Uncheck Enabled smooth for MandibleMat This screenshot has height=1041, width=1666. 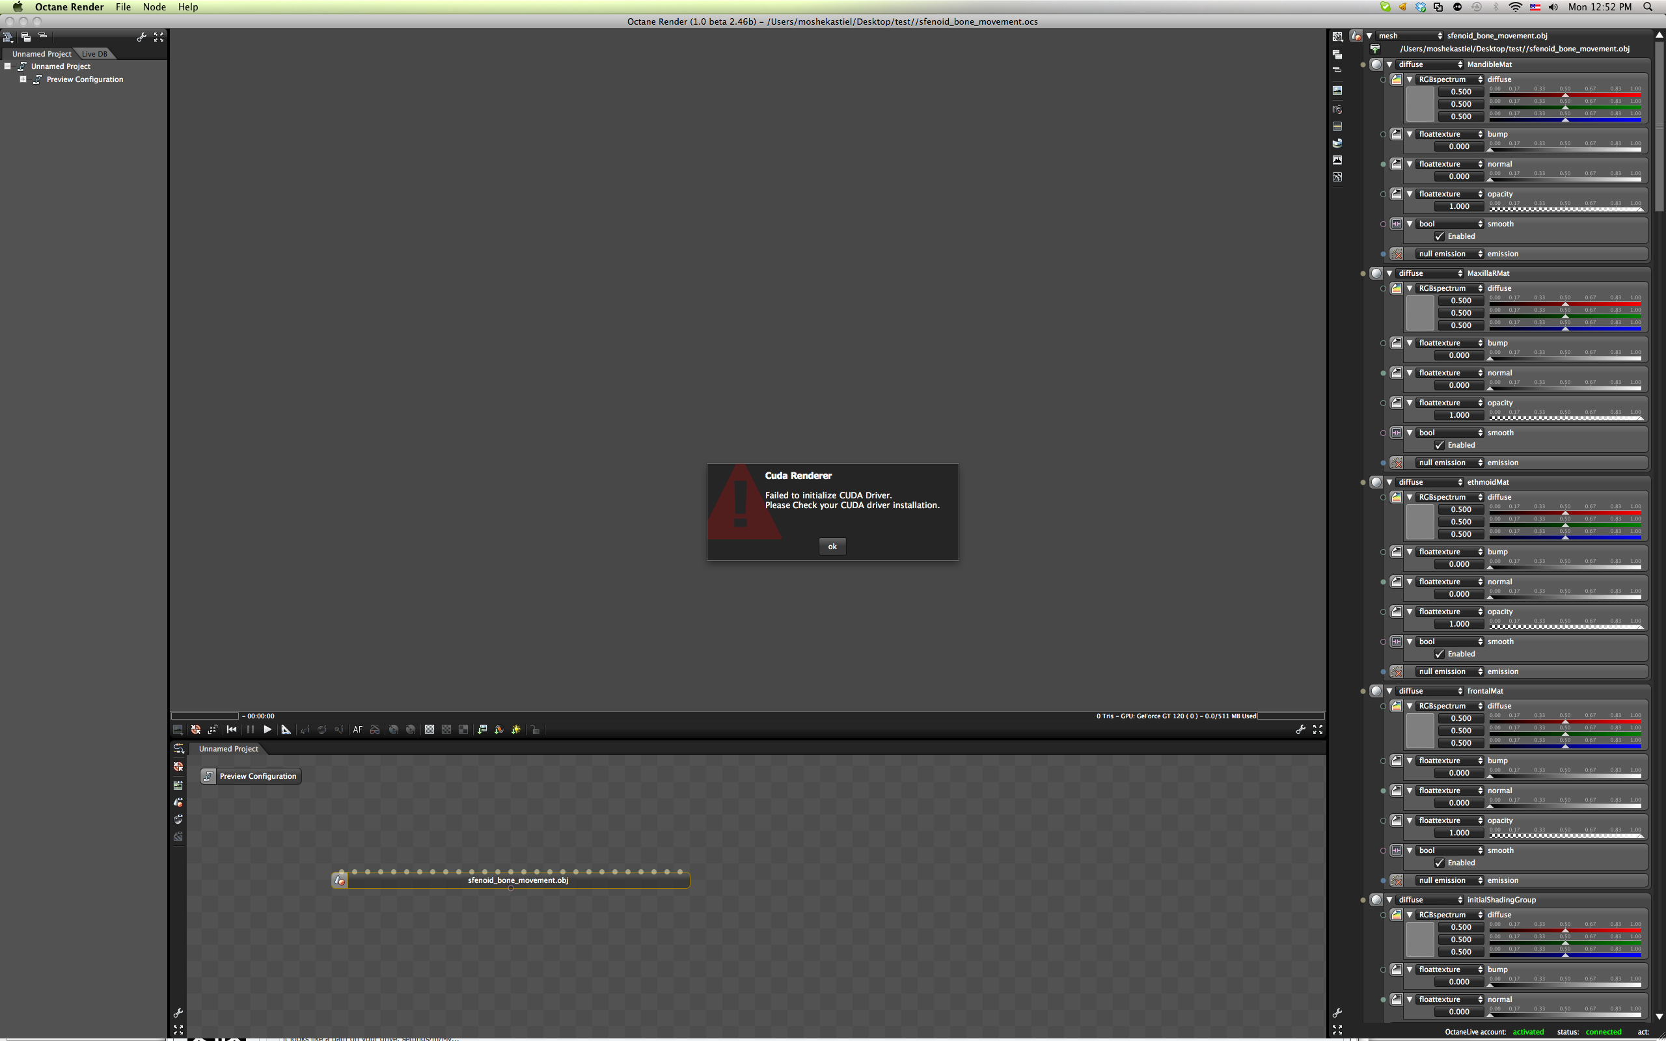[x=1440, y=236]
